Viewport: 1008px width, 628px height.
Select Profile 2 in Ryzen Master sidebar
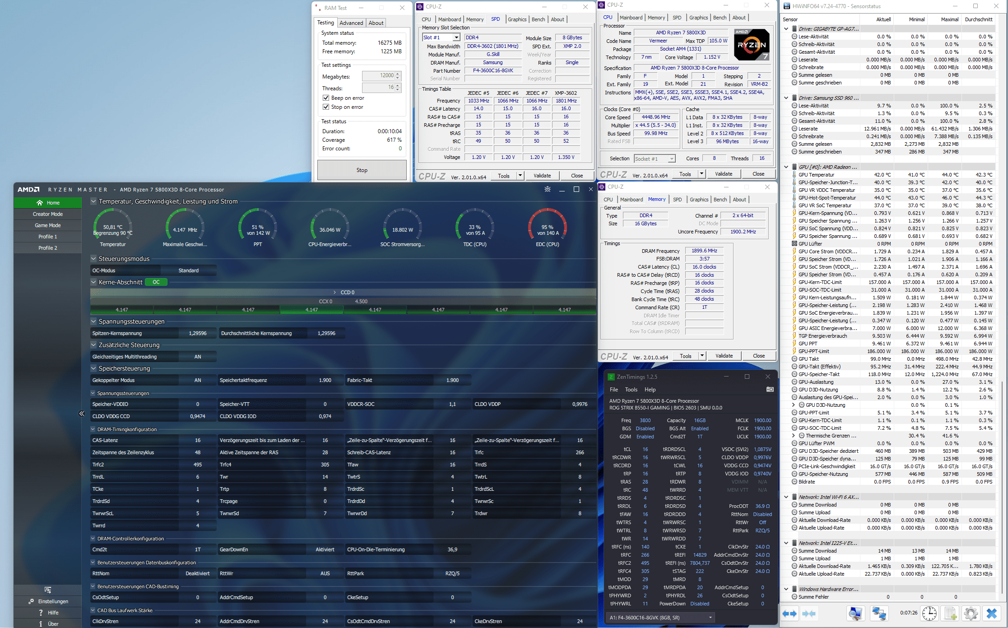(48, 248)
